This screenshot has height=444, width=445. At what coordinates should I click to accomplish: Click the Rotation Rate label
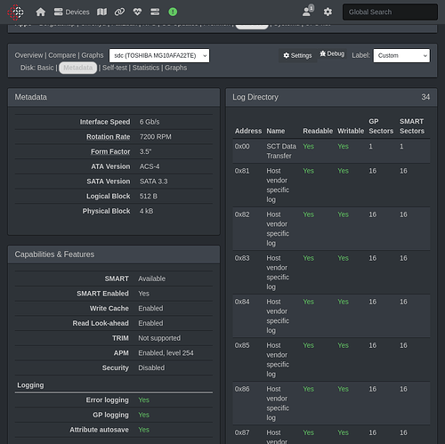click(108, 137)
